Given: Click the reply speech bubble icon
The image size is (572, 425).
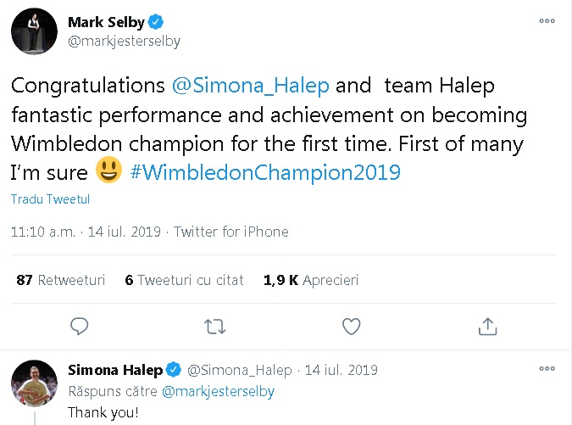Looking at the screenshot, I should (80, 326).
